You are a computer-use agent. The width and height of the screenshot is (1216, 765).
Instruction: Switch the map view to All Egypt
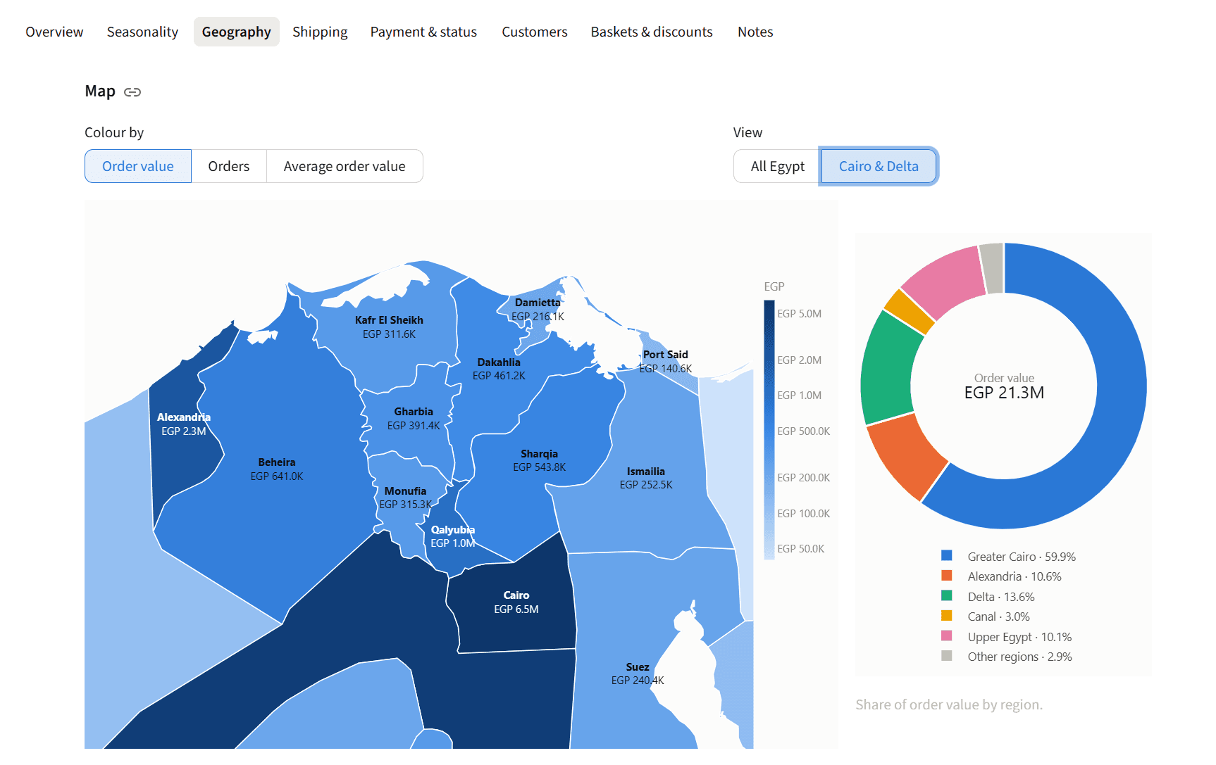[777, 166]
